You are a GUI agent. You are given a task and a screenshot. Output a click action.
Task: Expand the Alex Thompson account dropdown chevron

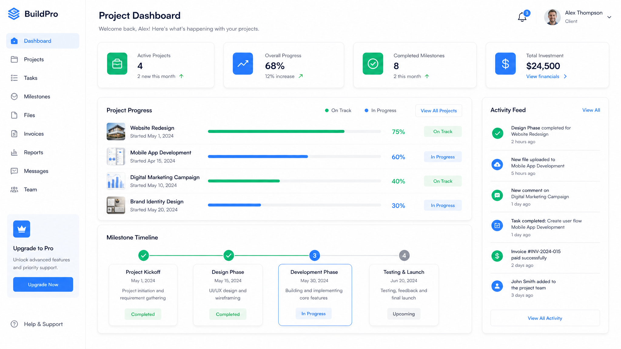click(609, 17)
